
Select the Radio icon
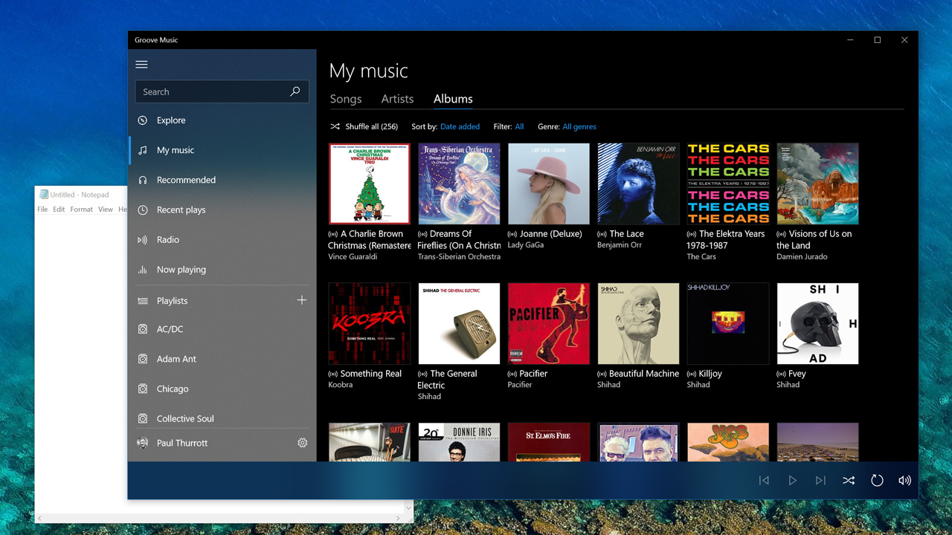click(x=141, y=239)
